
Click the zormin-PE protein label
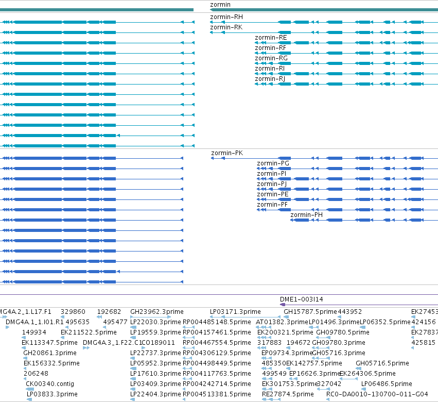[273, 195]
